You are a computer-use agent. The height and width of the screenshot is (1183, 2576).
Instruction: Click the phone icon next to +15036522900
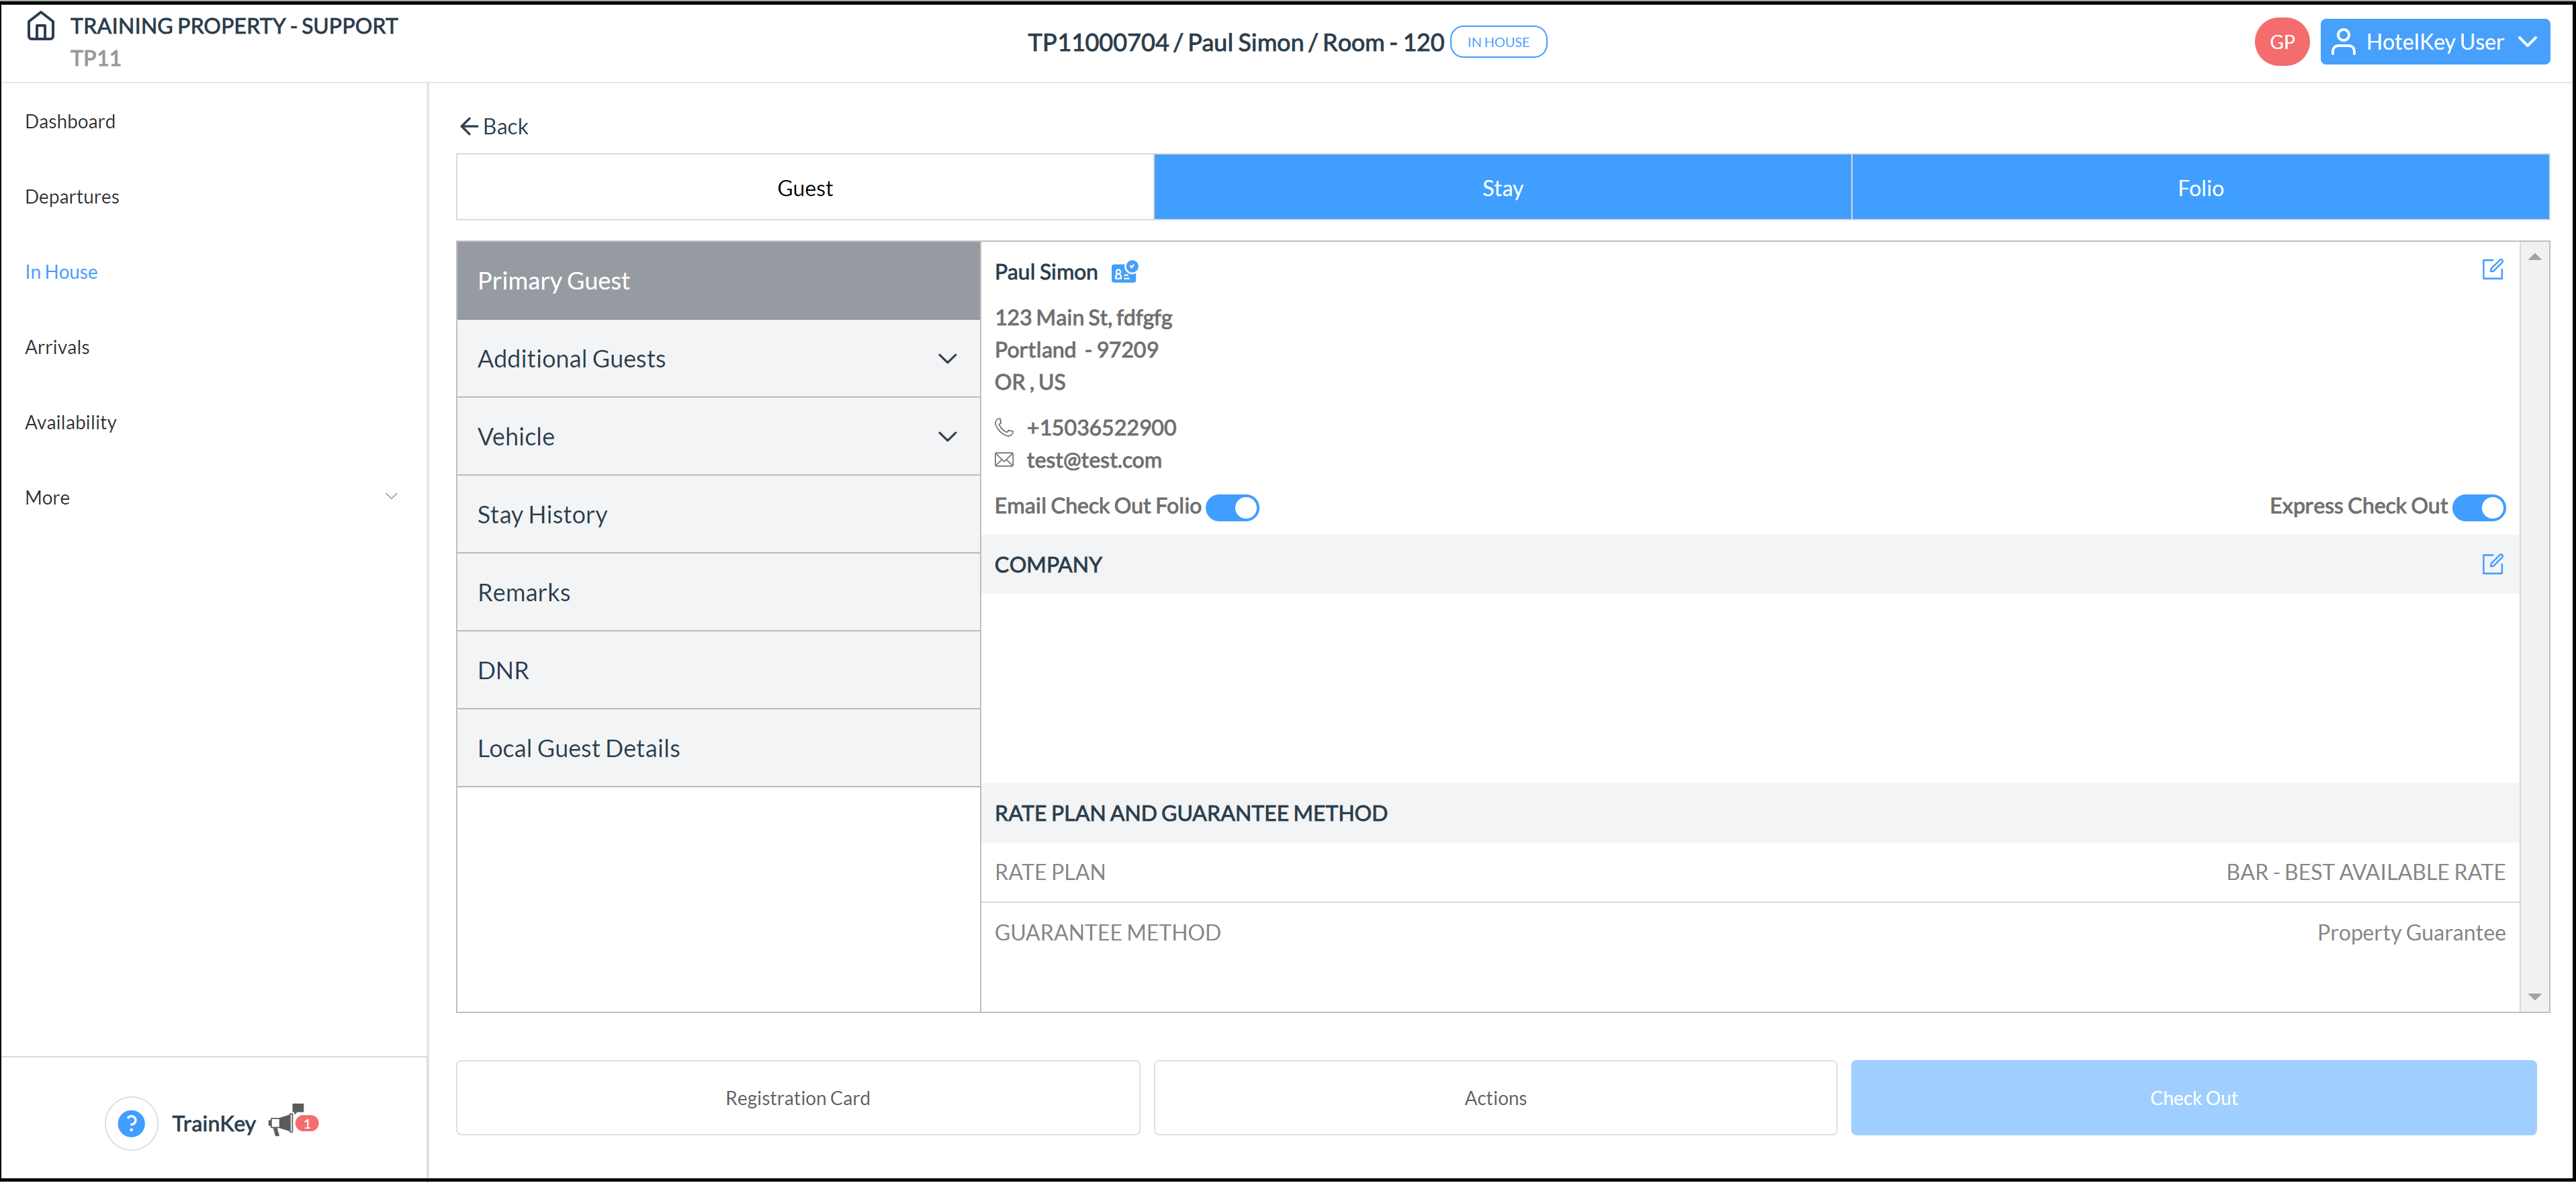(x=1004, y=427)
